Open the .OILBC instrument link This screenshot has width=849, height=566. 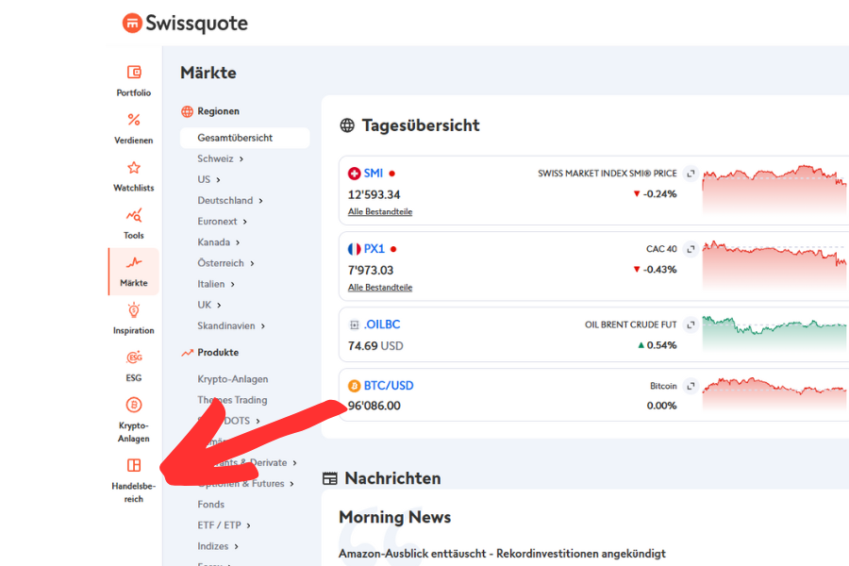(x=382, y=325)
